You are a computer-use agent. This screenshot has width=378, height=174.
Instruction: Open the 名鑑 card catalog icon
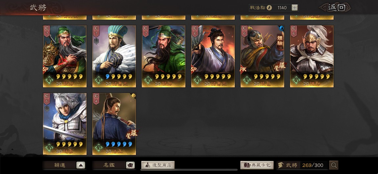click(x=130, y=165)
